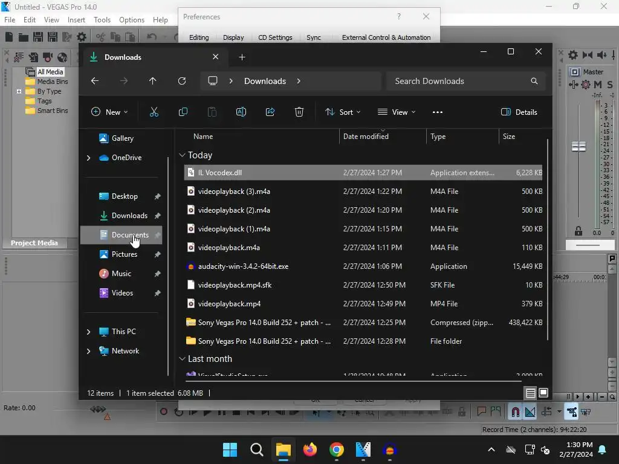Toggle the Master fader channel lock icon

pos(578,231)
